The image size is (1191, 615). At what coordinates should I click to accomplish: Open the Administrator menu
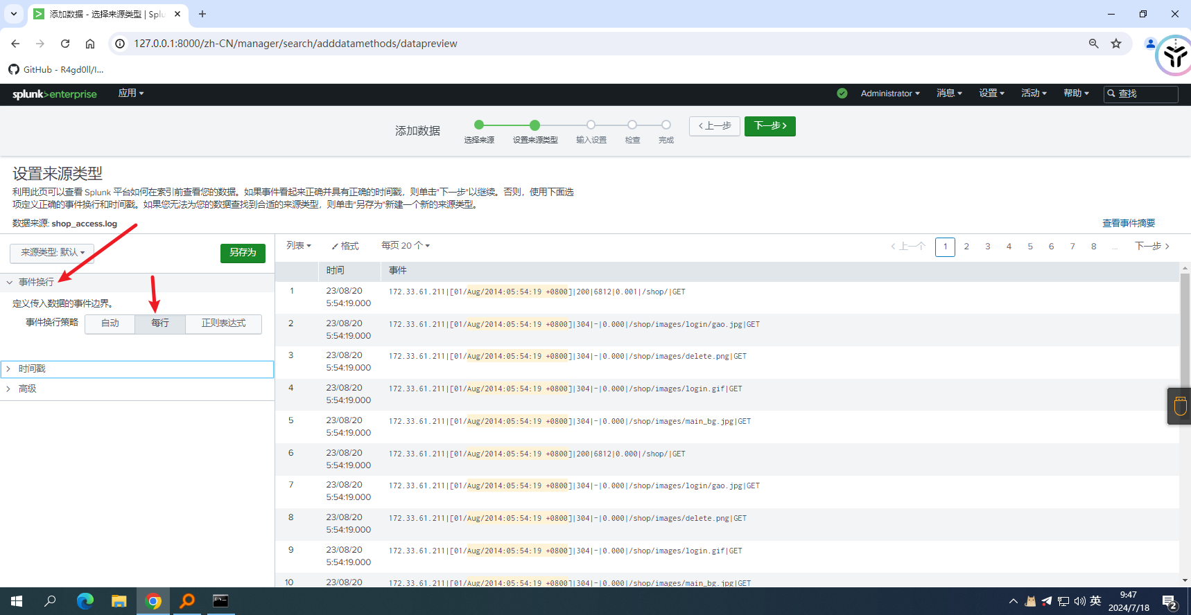tap(889, 93)
